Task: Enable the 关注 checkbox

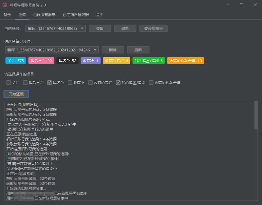Action: [8, 82]
